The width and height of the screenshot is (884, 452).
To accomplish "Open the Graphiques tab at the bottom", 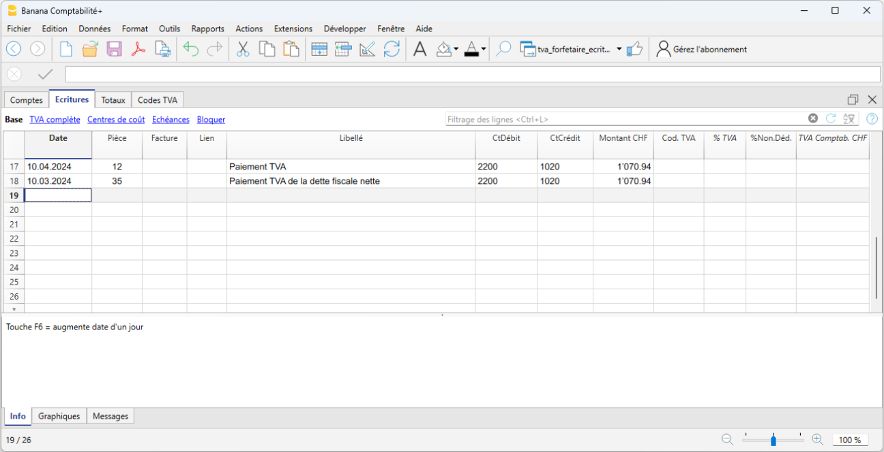I will click(x=59, y=416).
